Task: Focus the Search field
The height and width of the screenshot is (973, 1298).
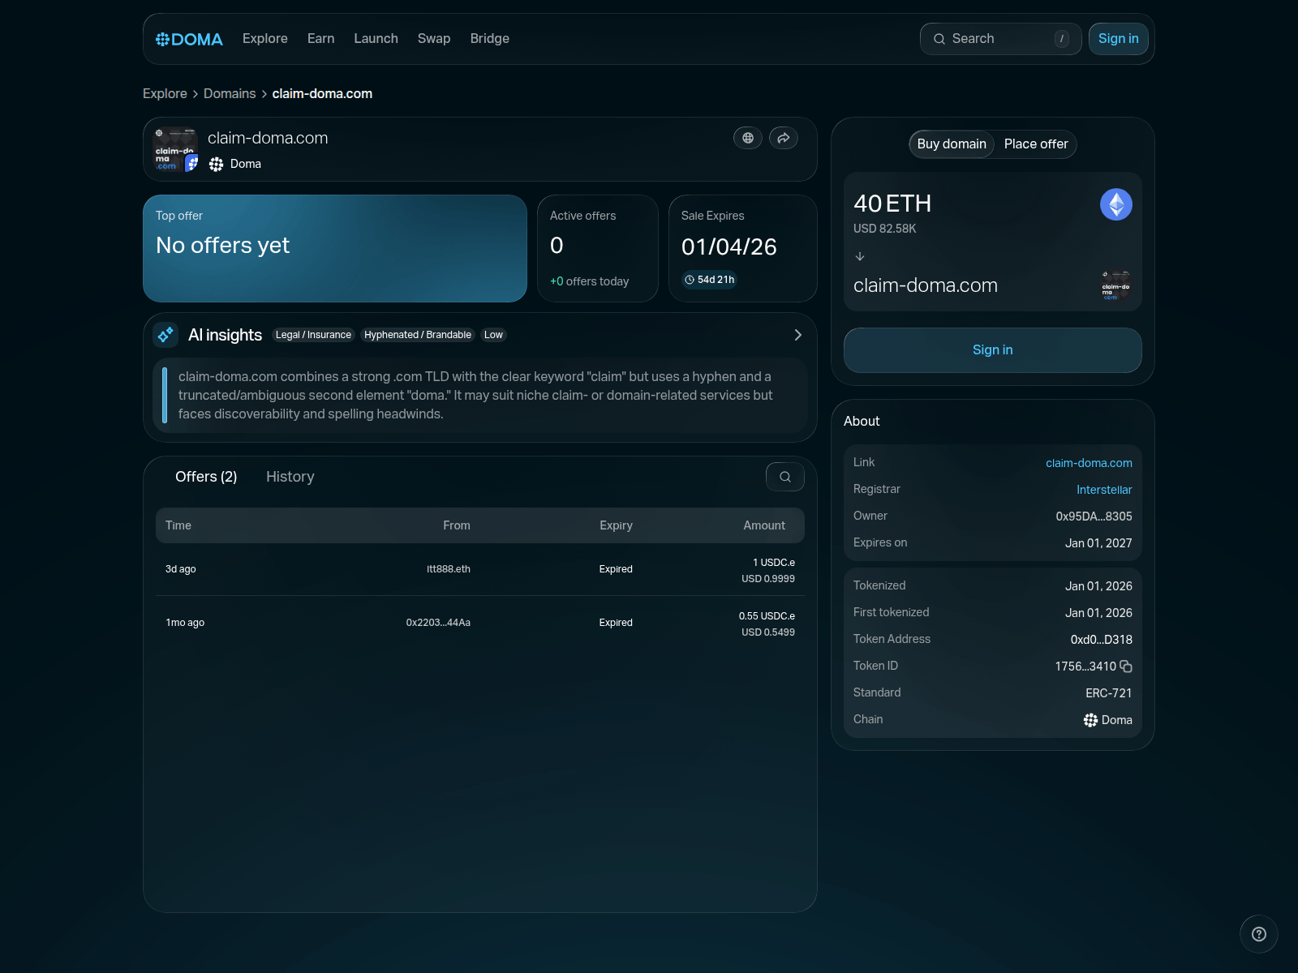Action: (x=1000, y=39)
